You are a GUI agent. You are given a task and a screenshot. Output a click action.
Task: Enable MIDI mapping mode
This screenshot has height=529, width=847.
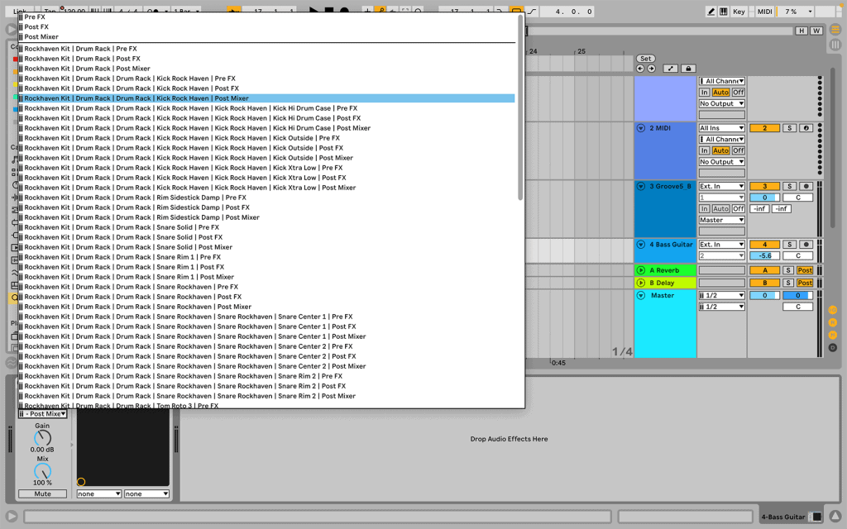[764, 11]
